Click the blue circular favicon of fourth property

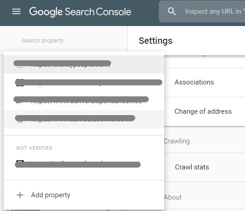[x=20, y=120]
